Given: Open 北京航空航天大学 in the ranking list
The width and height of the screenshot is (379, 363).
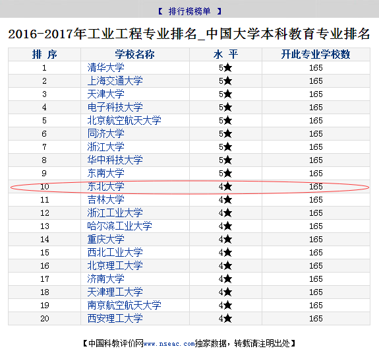Looking at the screenshot, I should click(x=124, y=121).
